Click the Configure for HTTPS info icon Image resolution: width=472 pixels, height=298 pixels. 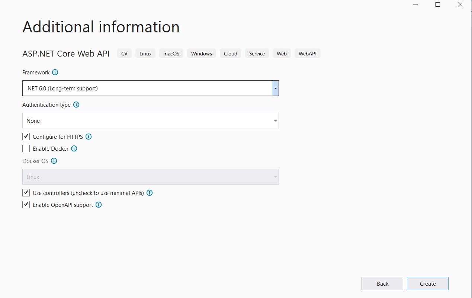(x=89, y=137)
